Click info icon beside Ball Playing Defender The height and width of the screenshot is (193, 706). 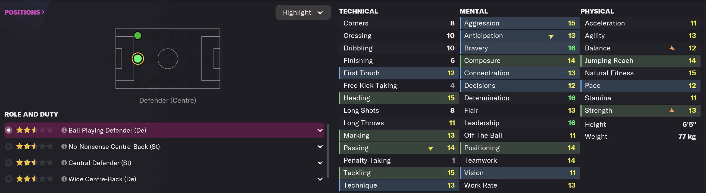tap(64, 130)
